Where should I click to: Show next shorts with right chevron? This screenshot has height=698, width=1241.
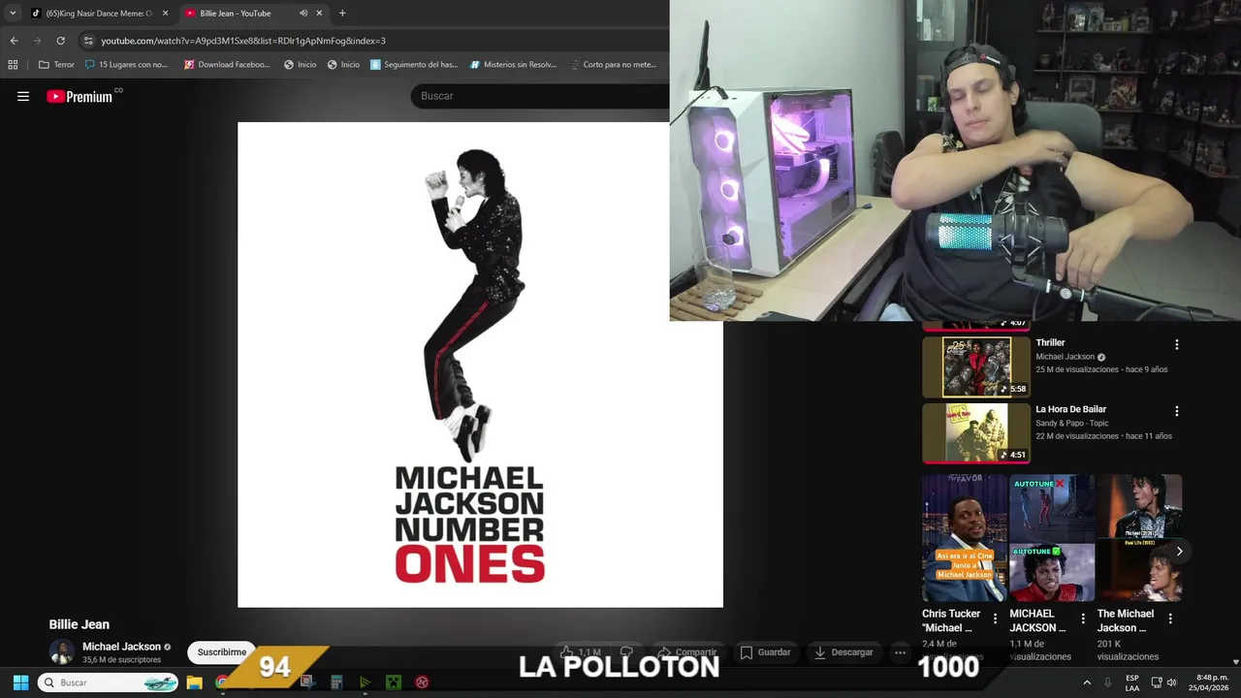[1179, 552]
